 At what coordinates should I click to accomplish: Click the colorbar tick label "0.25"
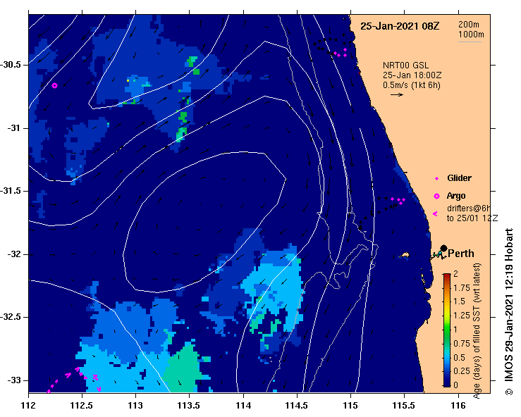click(x=461, y=371)
